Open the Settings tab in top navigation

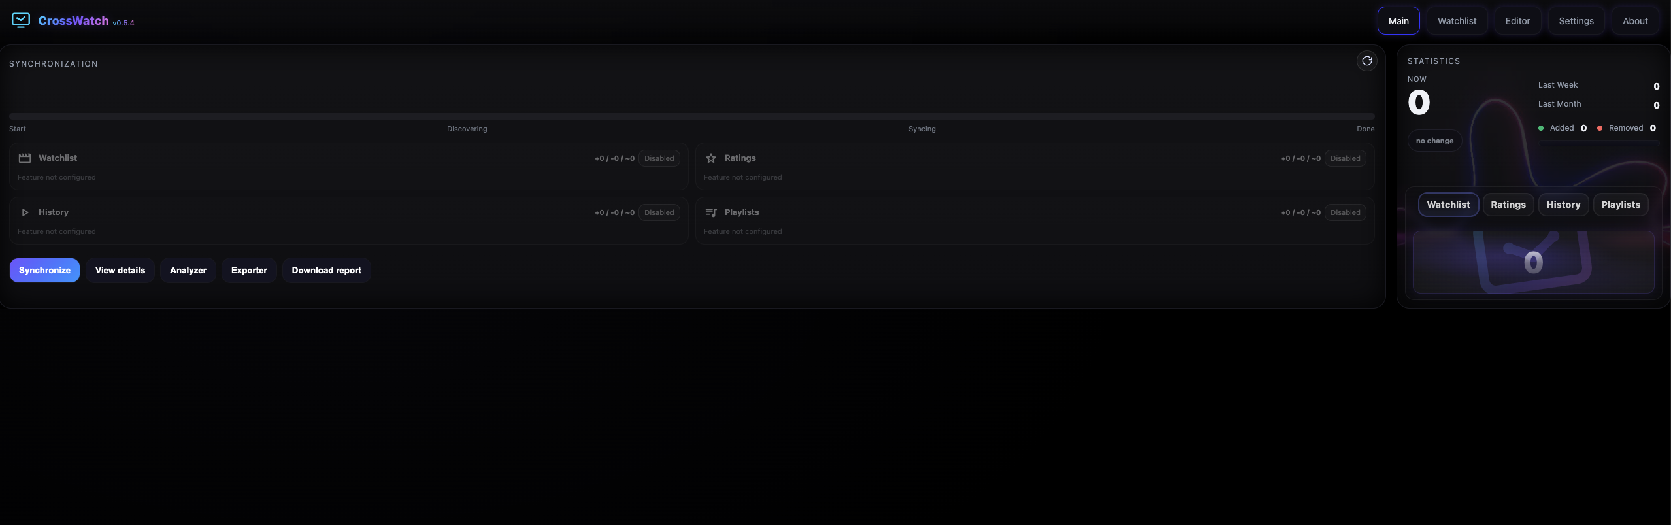(x=1576, y=21)
